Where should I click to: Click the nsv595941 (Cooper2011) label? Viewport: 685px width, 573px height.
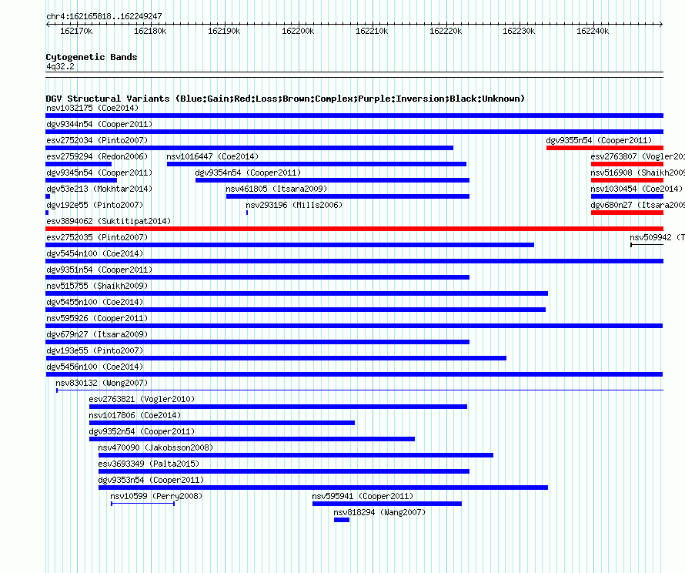point(363,496)
